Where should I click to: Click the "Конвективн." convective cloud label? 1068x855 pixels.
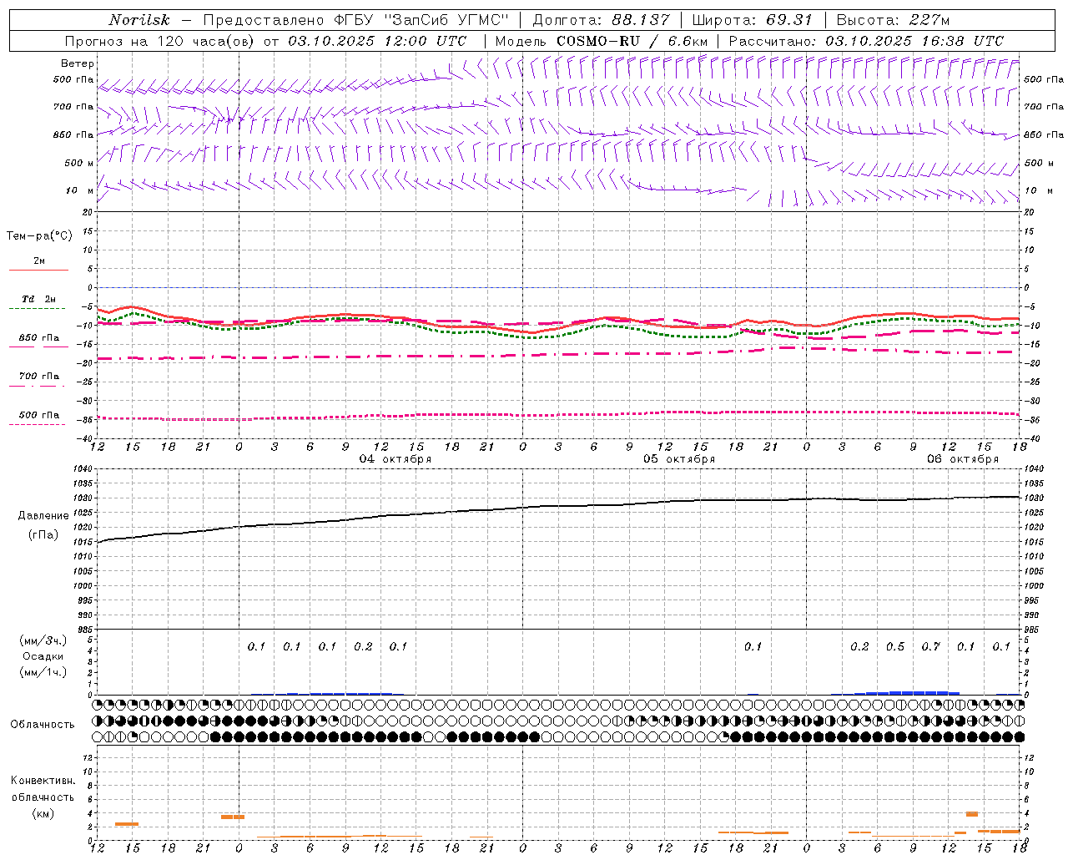point(43,781)
